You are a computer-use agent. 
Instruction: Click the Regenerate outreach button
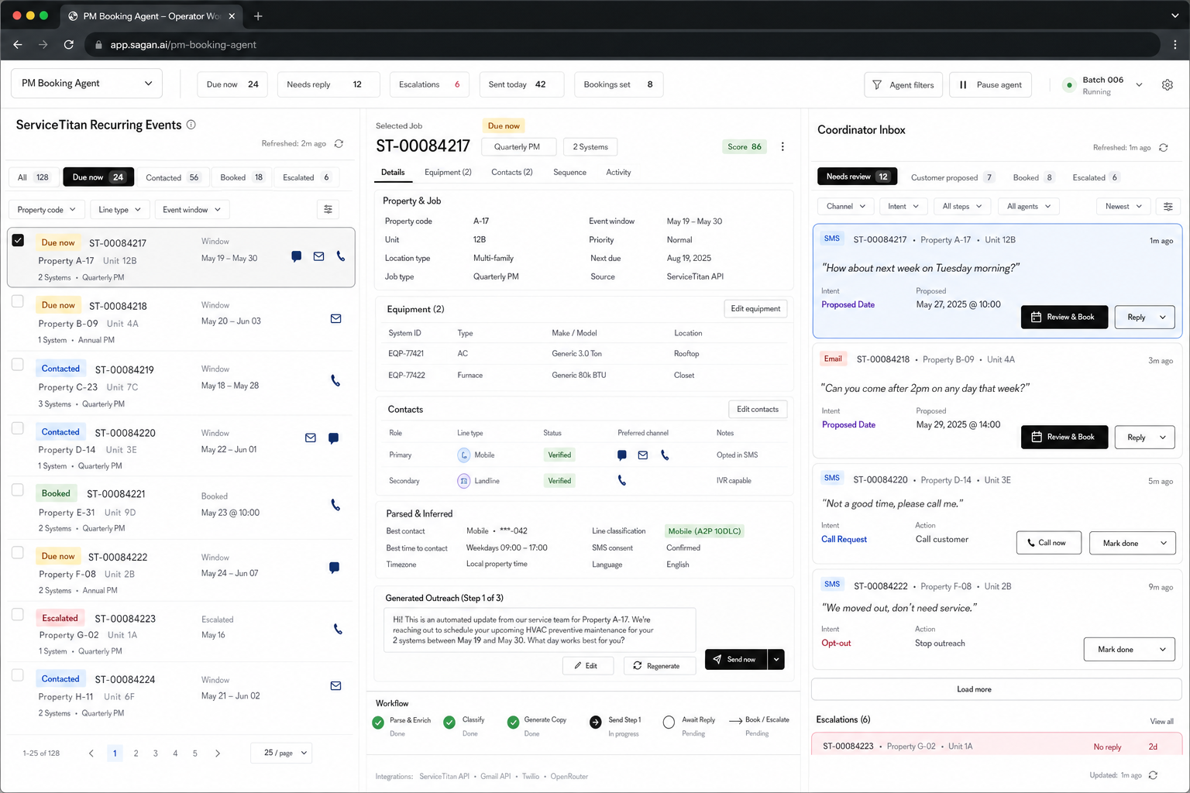pos(658,666)
